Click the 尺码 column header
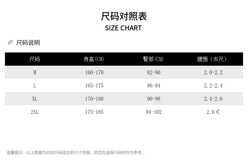 click(34, 59)
